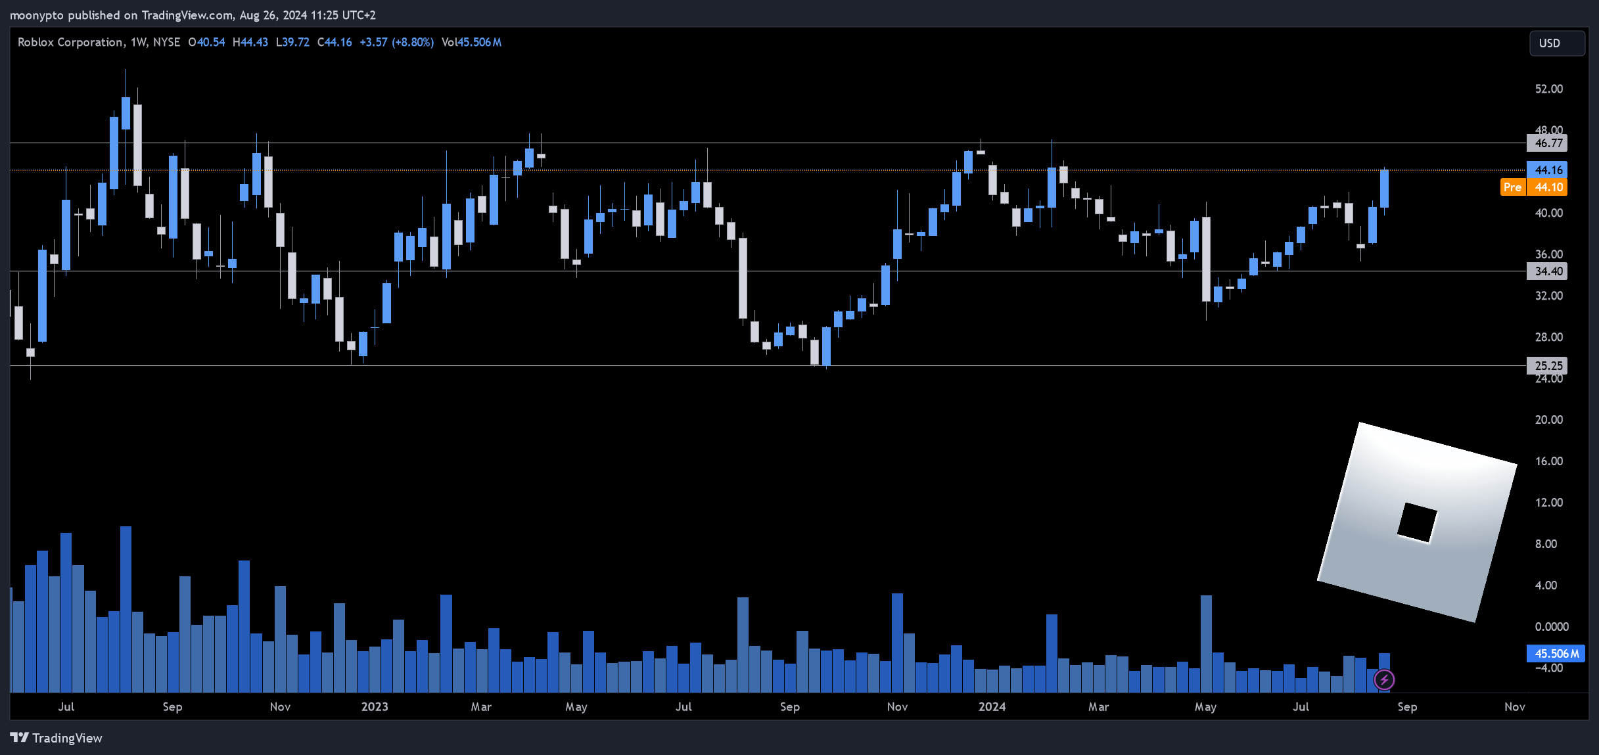Click the 52.00 price scale label
The height and width of the screenshot is (755, 1599).
[1549, 89]
